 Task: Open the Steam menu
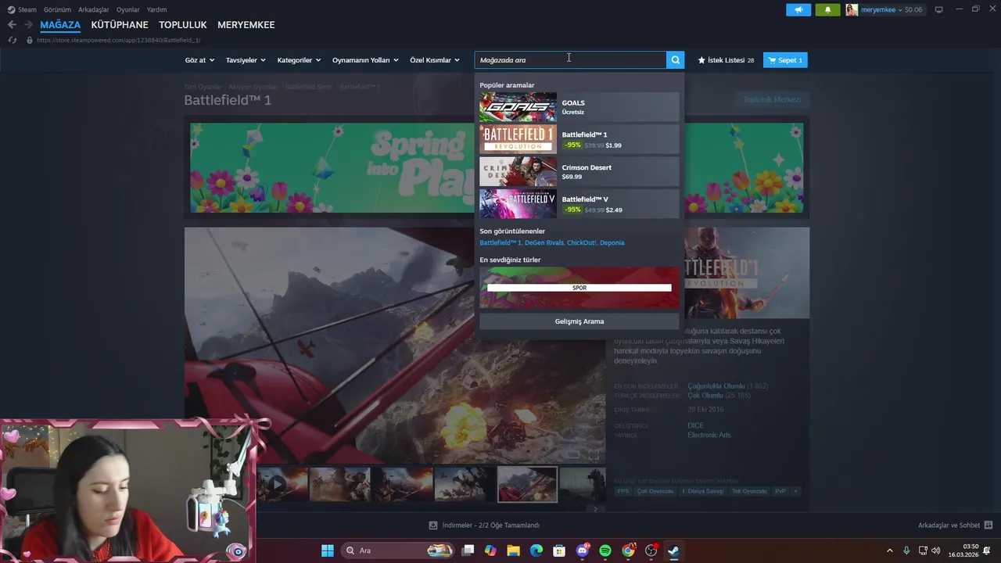(27, 9)
